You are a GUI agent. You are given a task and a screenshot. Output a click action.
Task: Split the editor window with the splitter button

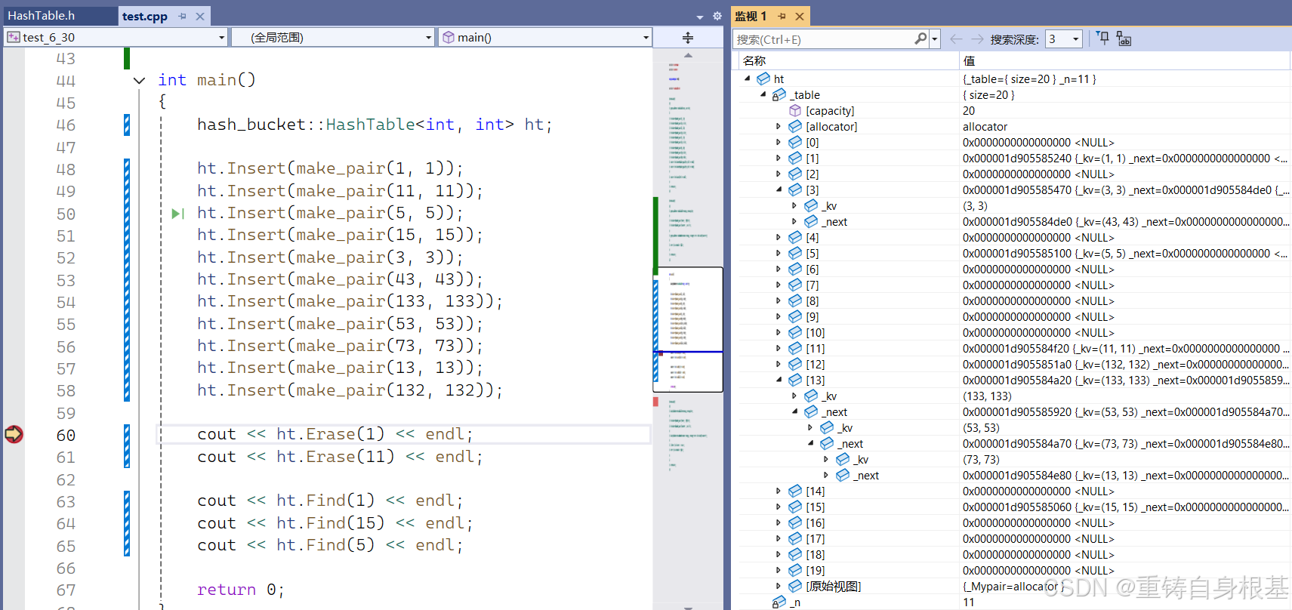coord(688,37)
